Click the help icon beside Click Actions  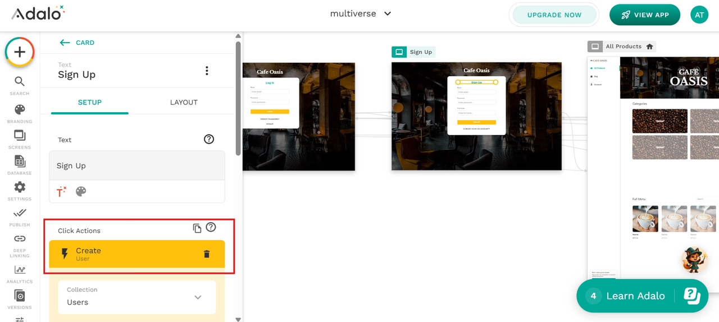click(x=211, y=227)
